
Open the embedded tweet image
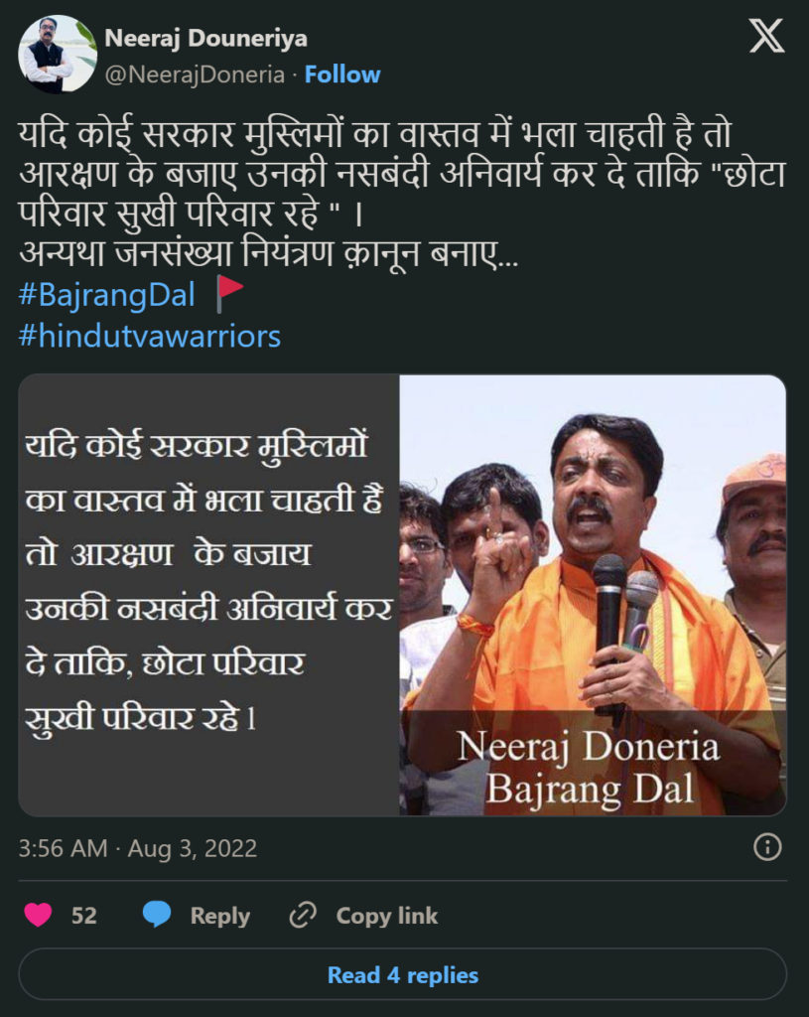click(x=403, y=595)
